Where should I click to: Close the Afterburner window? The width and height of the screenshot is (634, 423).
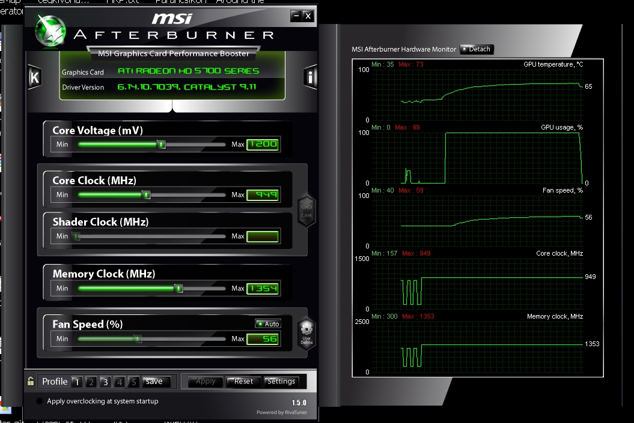click(308, 16)
